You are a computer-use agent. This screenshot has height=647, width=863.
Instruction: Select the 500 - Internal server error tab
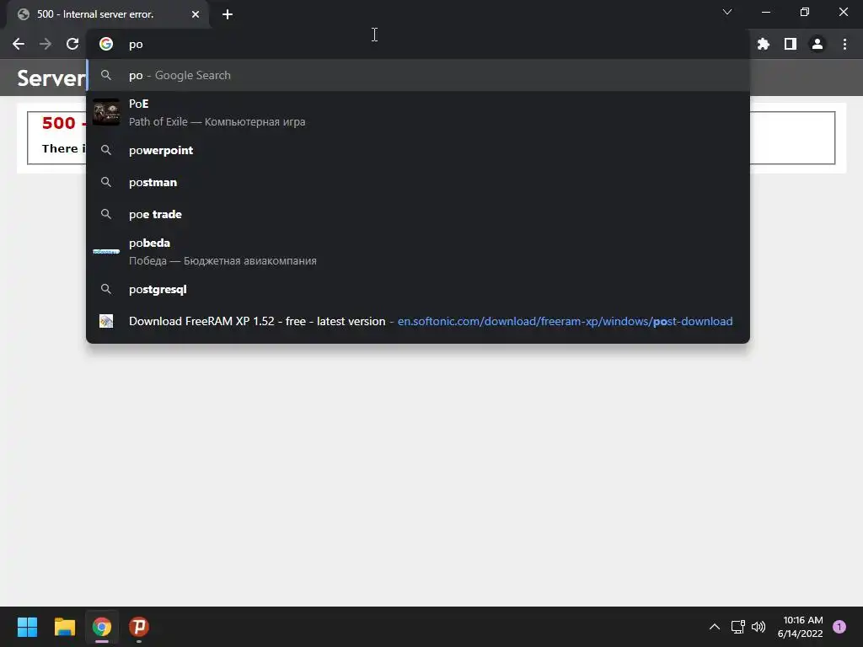108,14
